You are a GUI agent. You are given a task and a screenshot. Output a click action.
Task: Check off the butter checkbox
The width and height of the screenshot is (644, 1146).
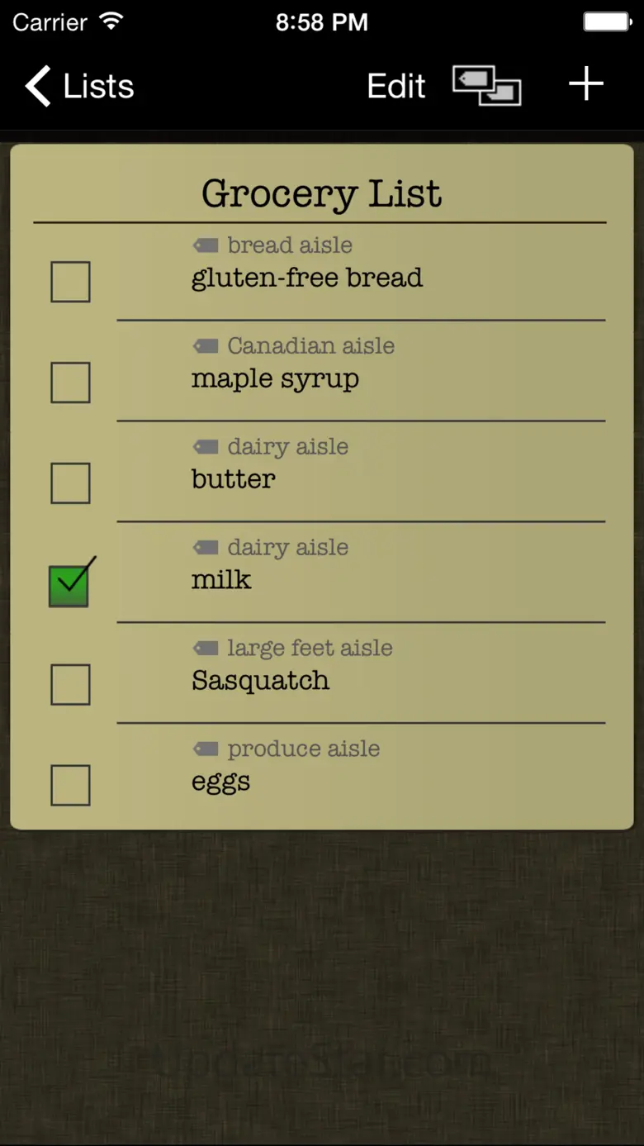coord(70,483)
